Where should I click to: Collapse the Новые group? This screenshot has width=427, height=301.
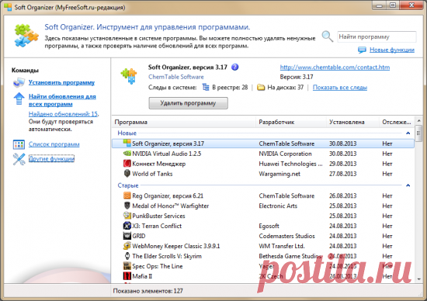[408, 133]
